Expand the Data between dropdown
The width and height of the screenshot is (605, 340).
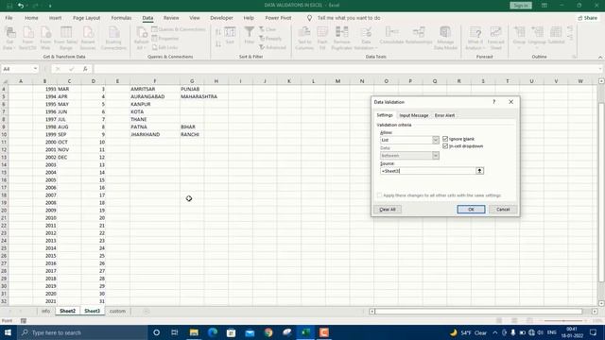[x=435, y=155]
